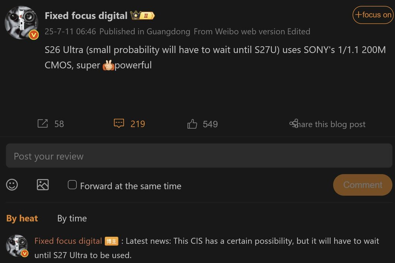Switch to By heat sorting tab
This screenshot has height=263, width=395.
22,218
